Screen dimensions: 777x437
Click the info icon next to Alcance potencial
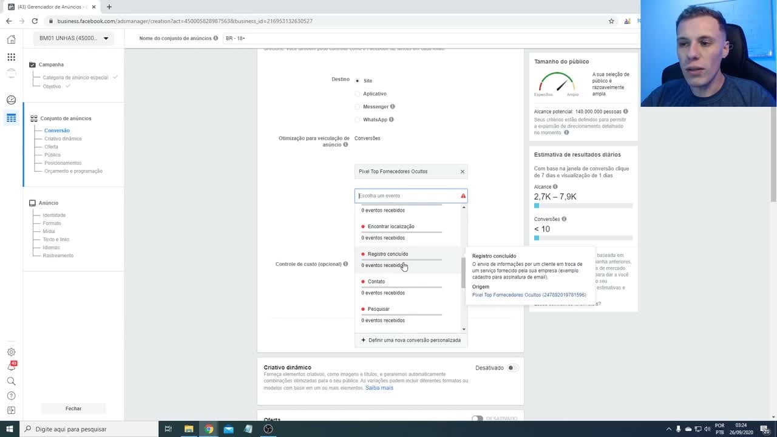point(625,112)
